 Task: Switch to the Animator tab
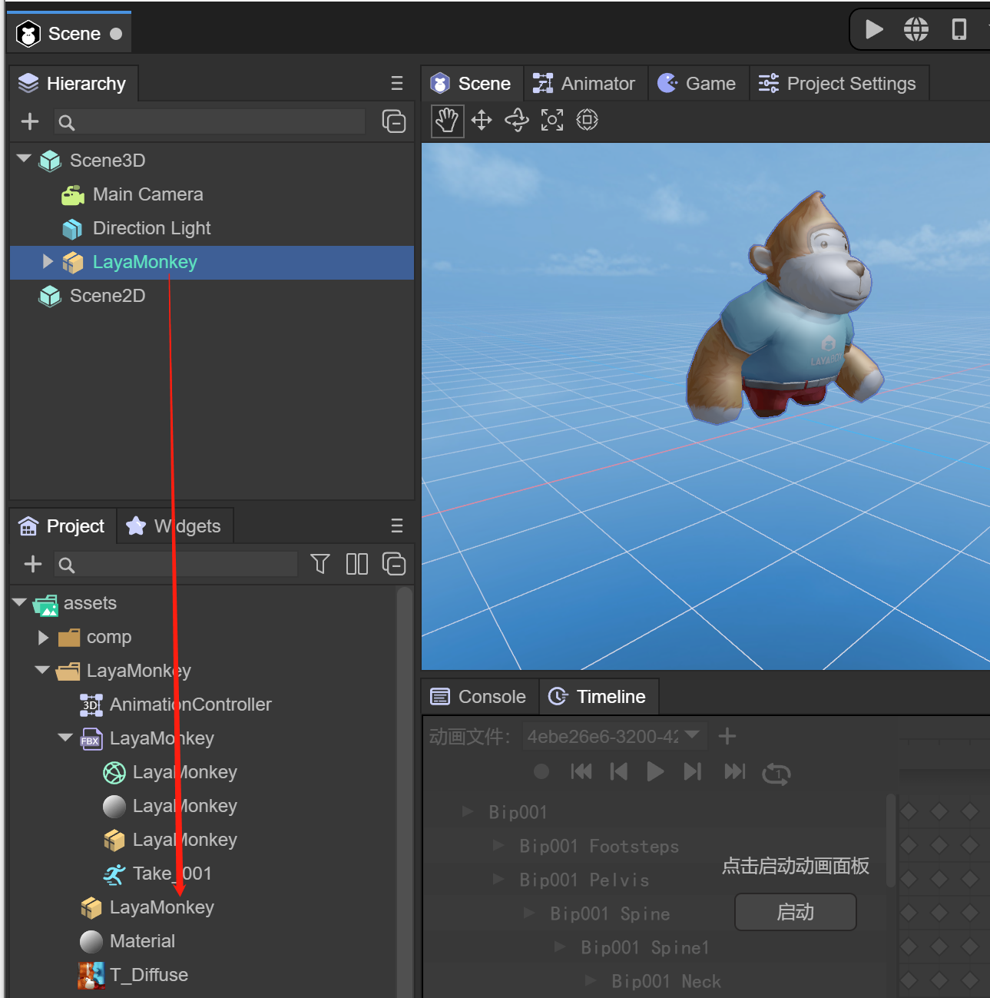(585, 84)
